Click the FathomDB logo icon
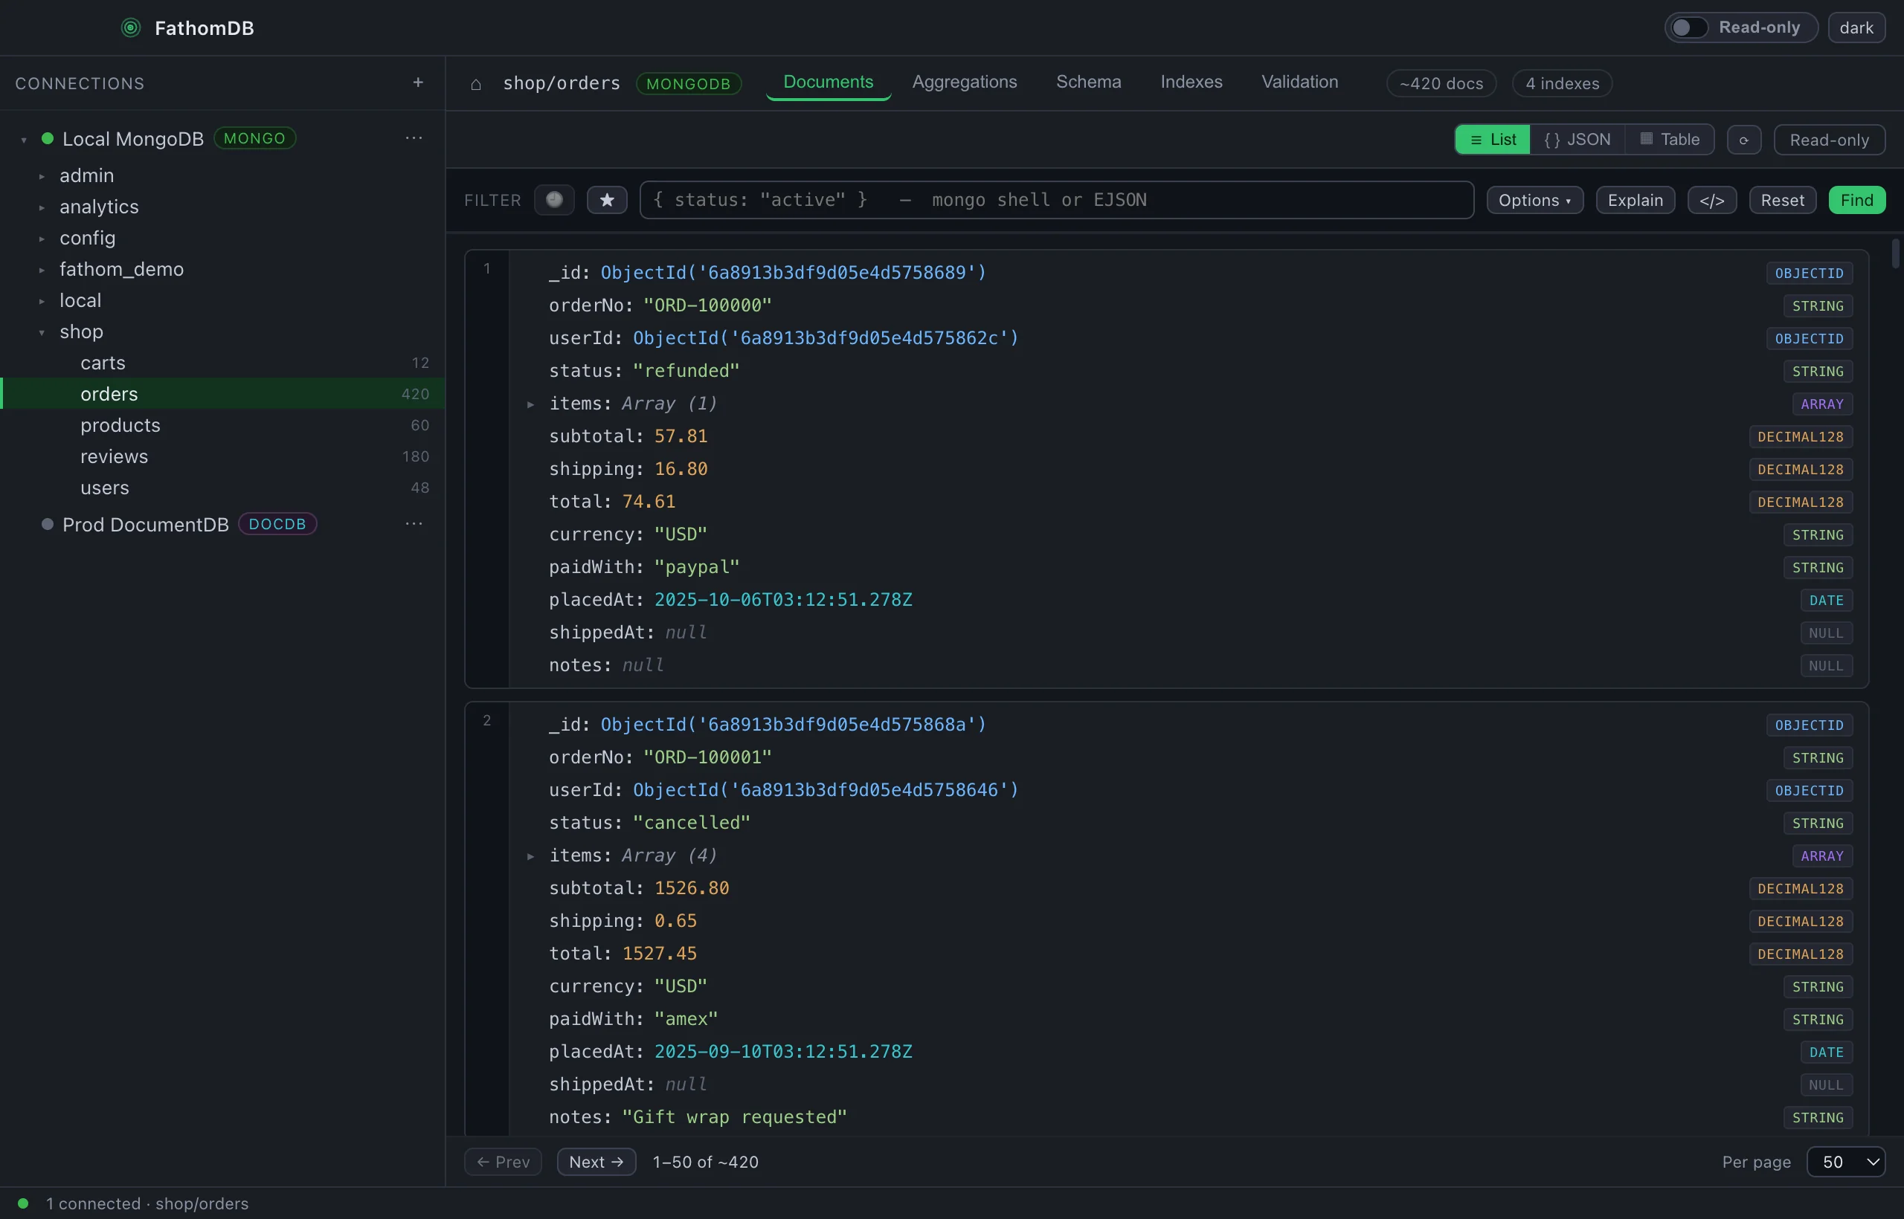This screenshot has height=1219, width=1904. tap(131, 28)
